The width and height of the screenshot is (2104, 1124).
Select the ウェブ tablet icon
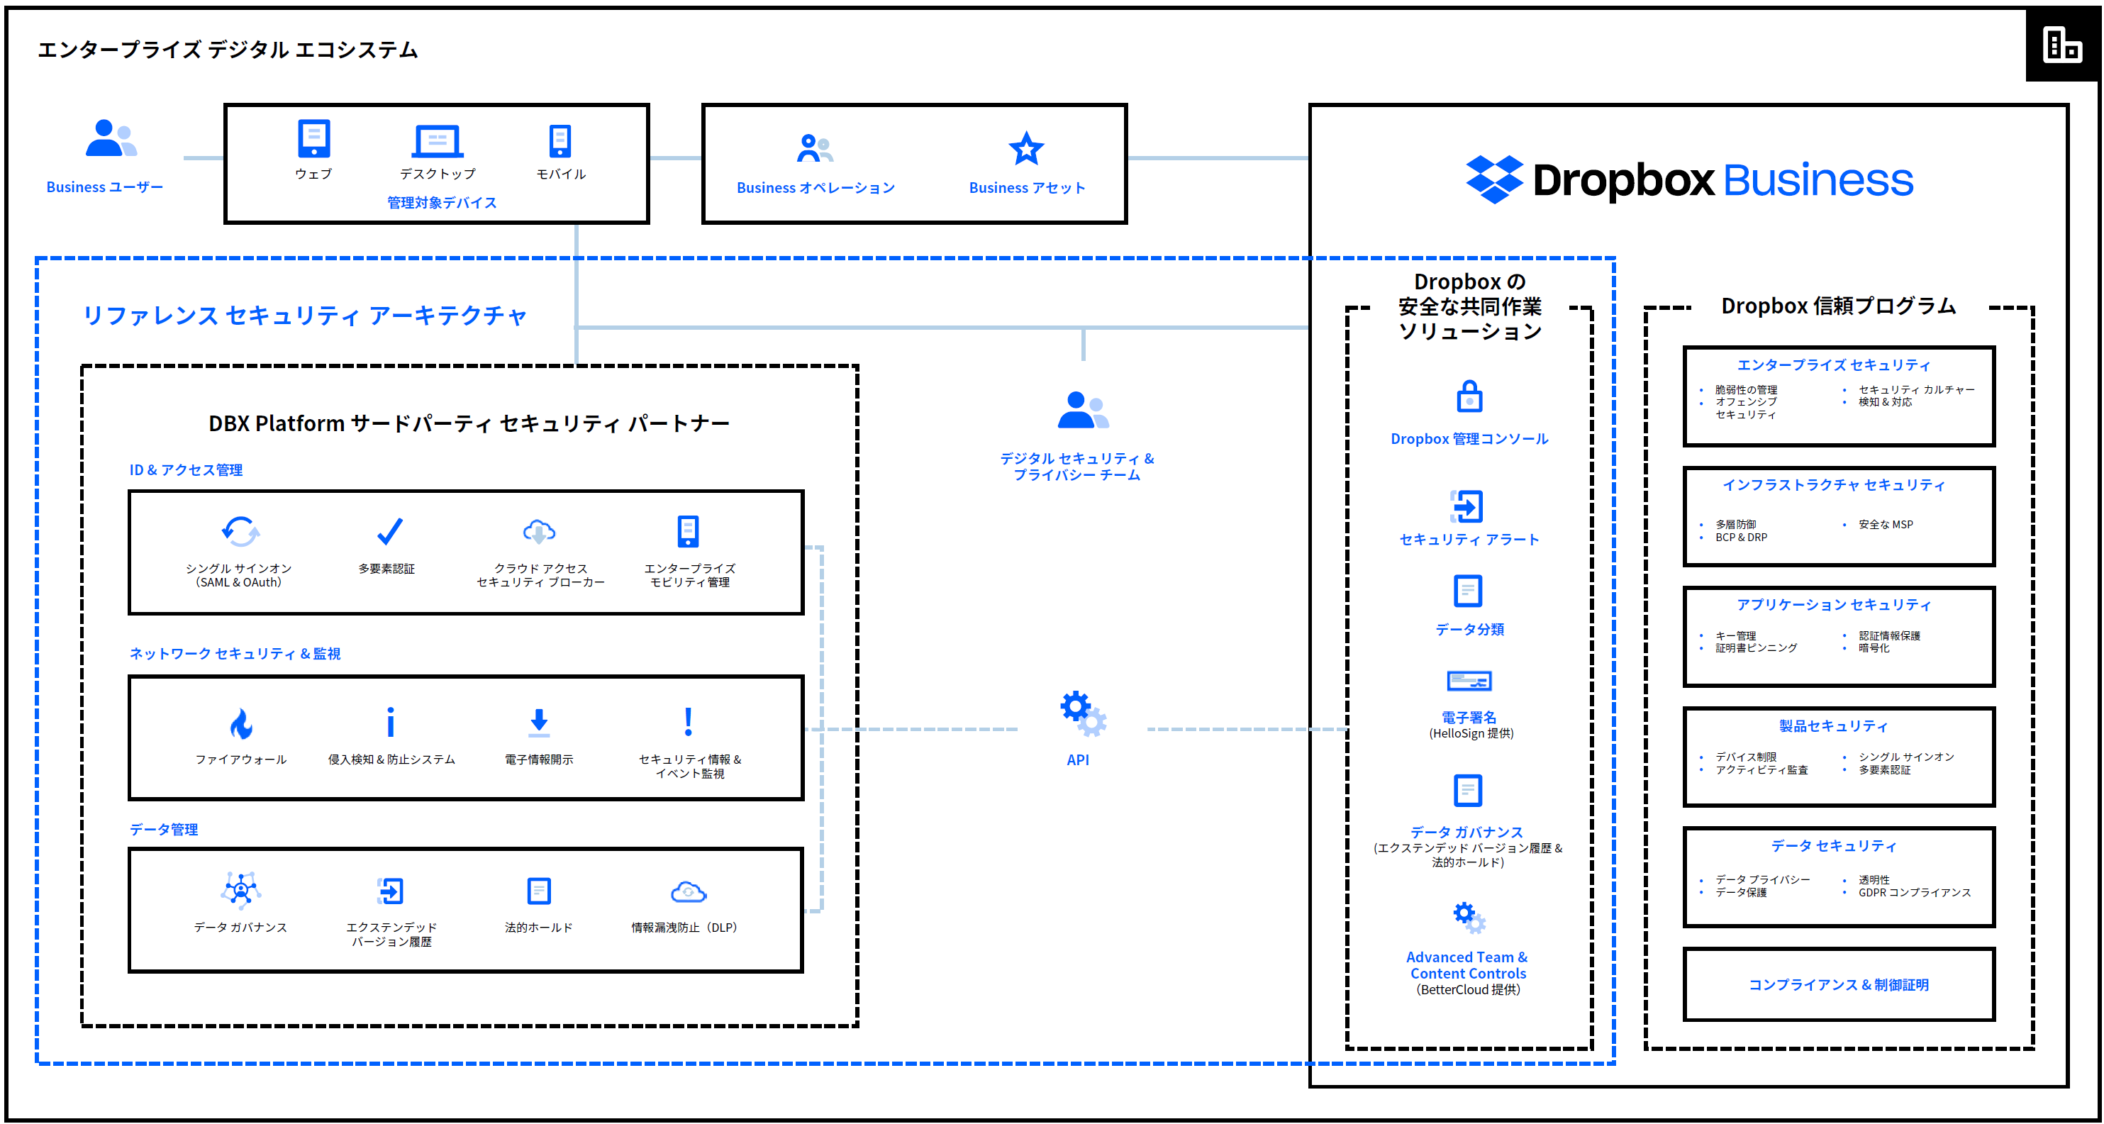click(313, 139)
